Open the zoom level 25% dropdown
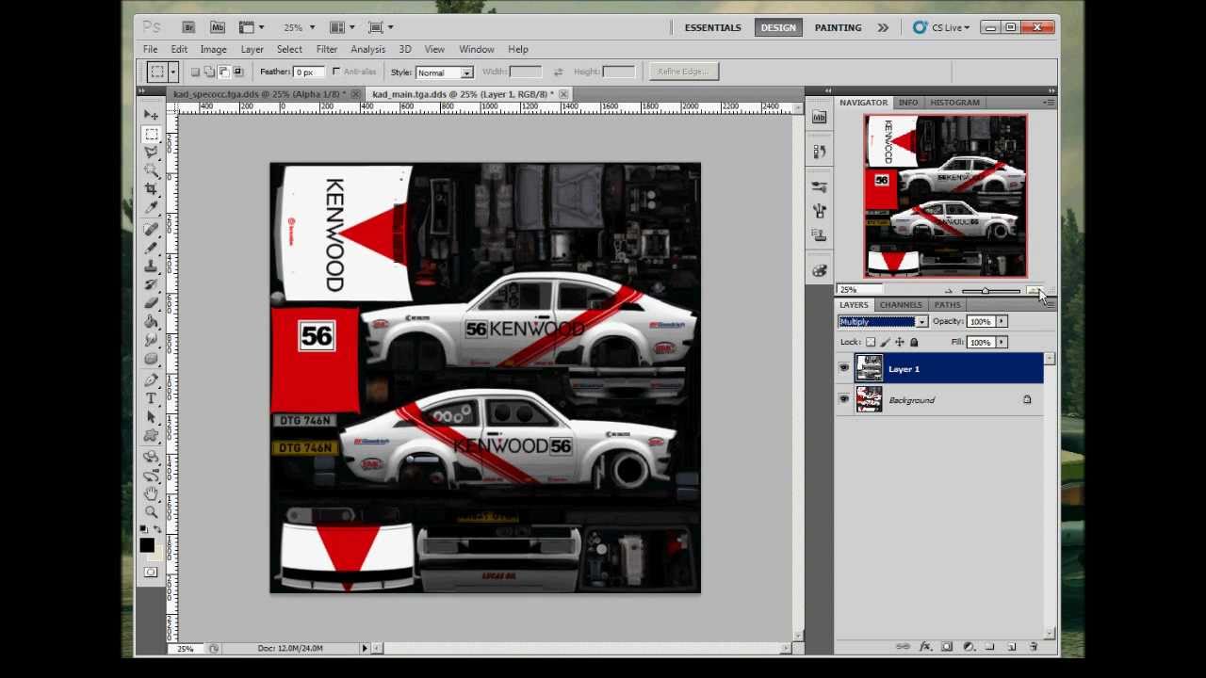The image size is (1206, 678). (300, 27)
